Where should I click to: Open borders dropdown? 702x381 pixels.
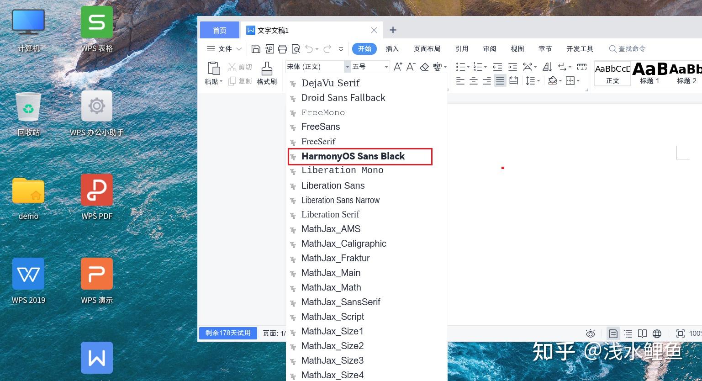578,81
